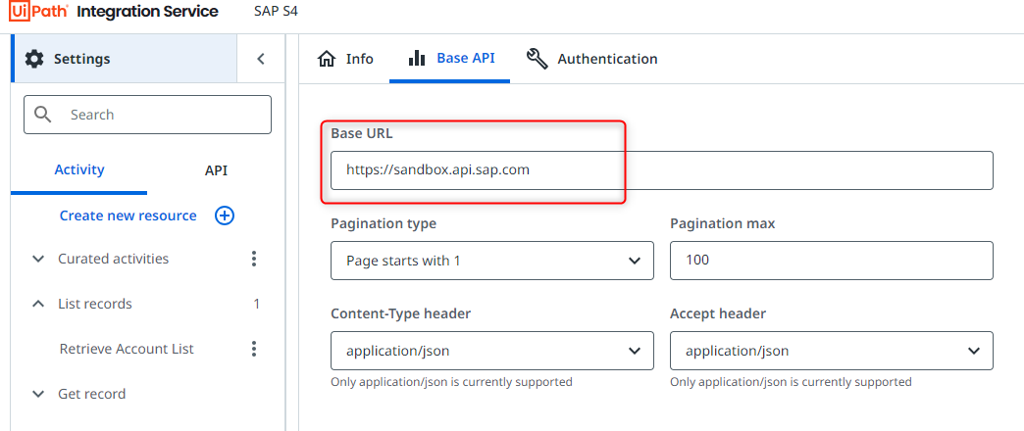Open the Authentication tab
The width and height of the screenshot is (1024, 431).
[x=591, y=59]
